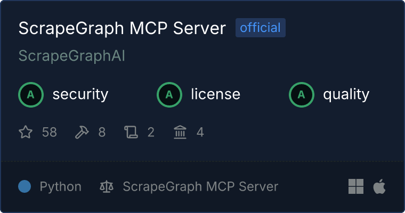Click the ScrapeGraph MCP Server license text
The image size is (405, 213).
tap(200, 186)
